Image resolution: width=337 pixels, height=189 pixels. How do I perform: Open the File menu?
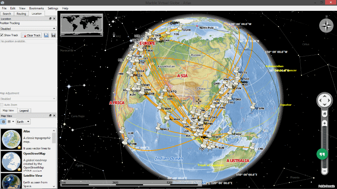point(4,8)
